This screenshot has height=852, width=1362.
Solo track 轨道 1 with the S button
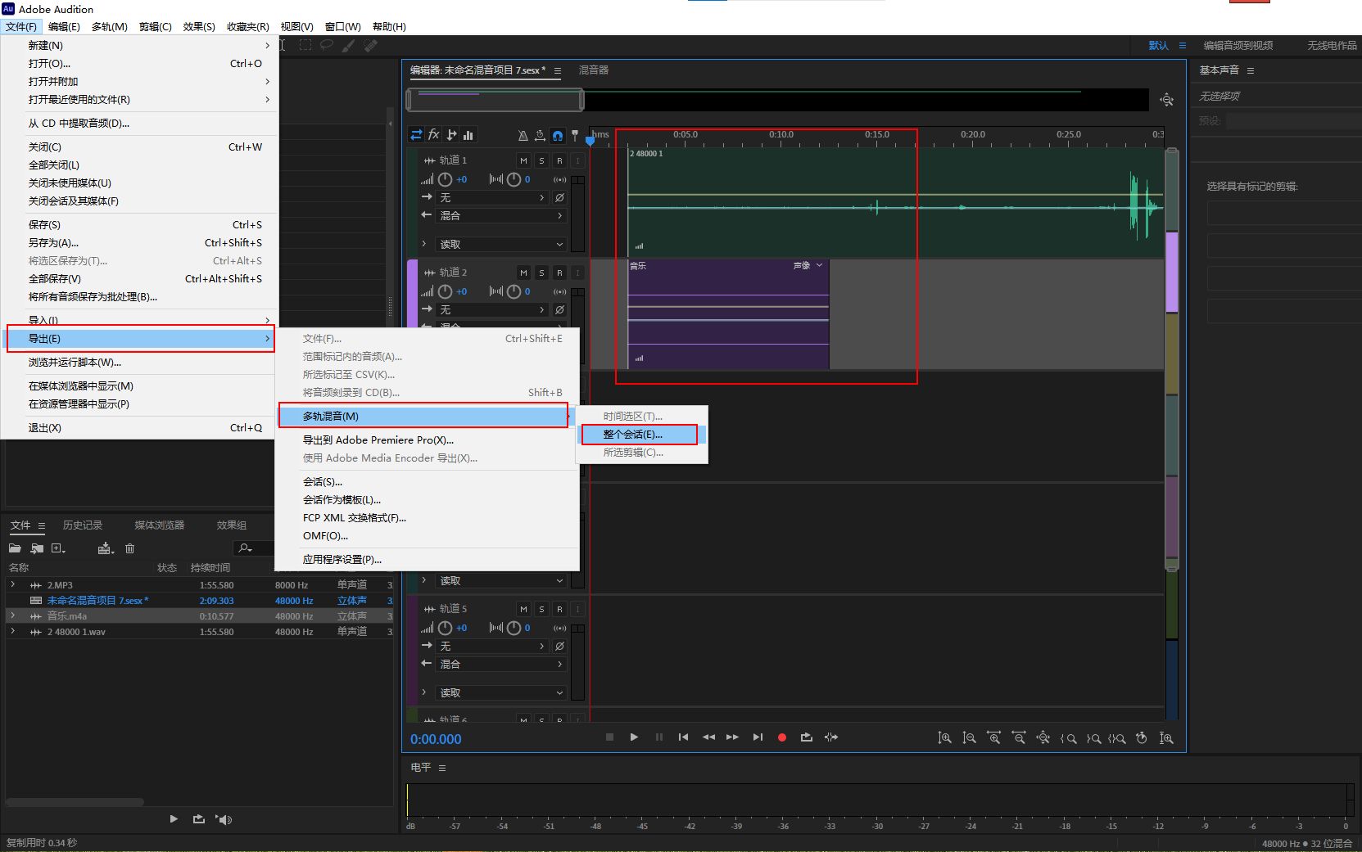tap(541, 160)
